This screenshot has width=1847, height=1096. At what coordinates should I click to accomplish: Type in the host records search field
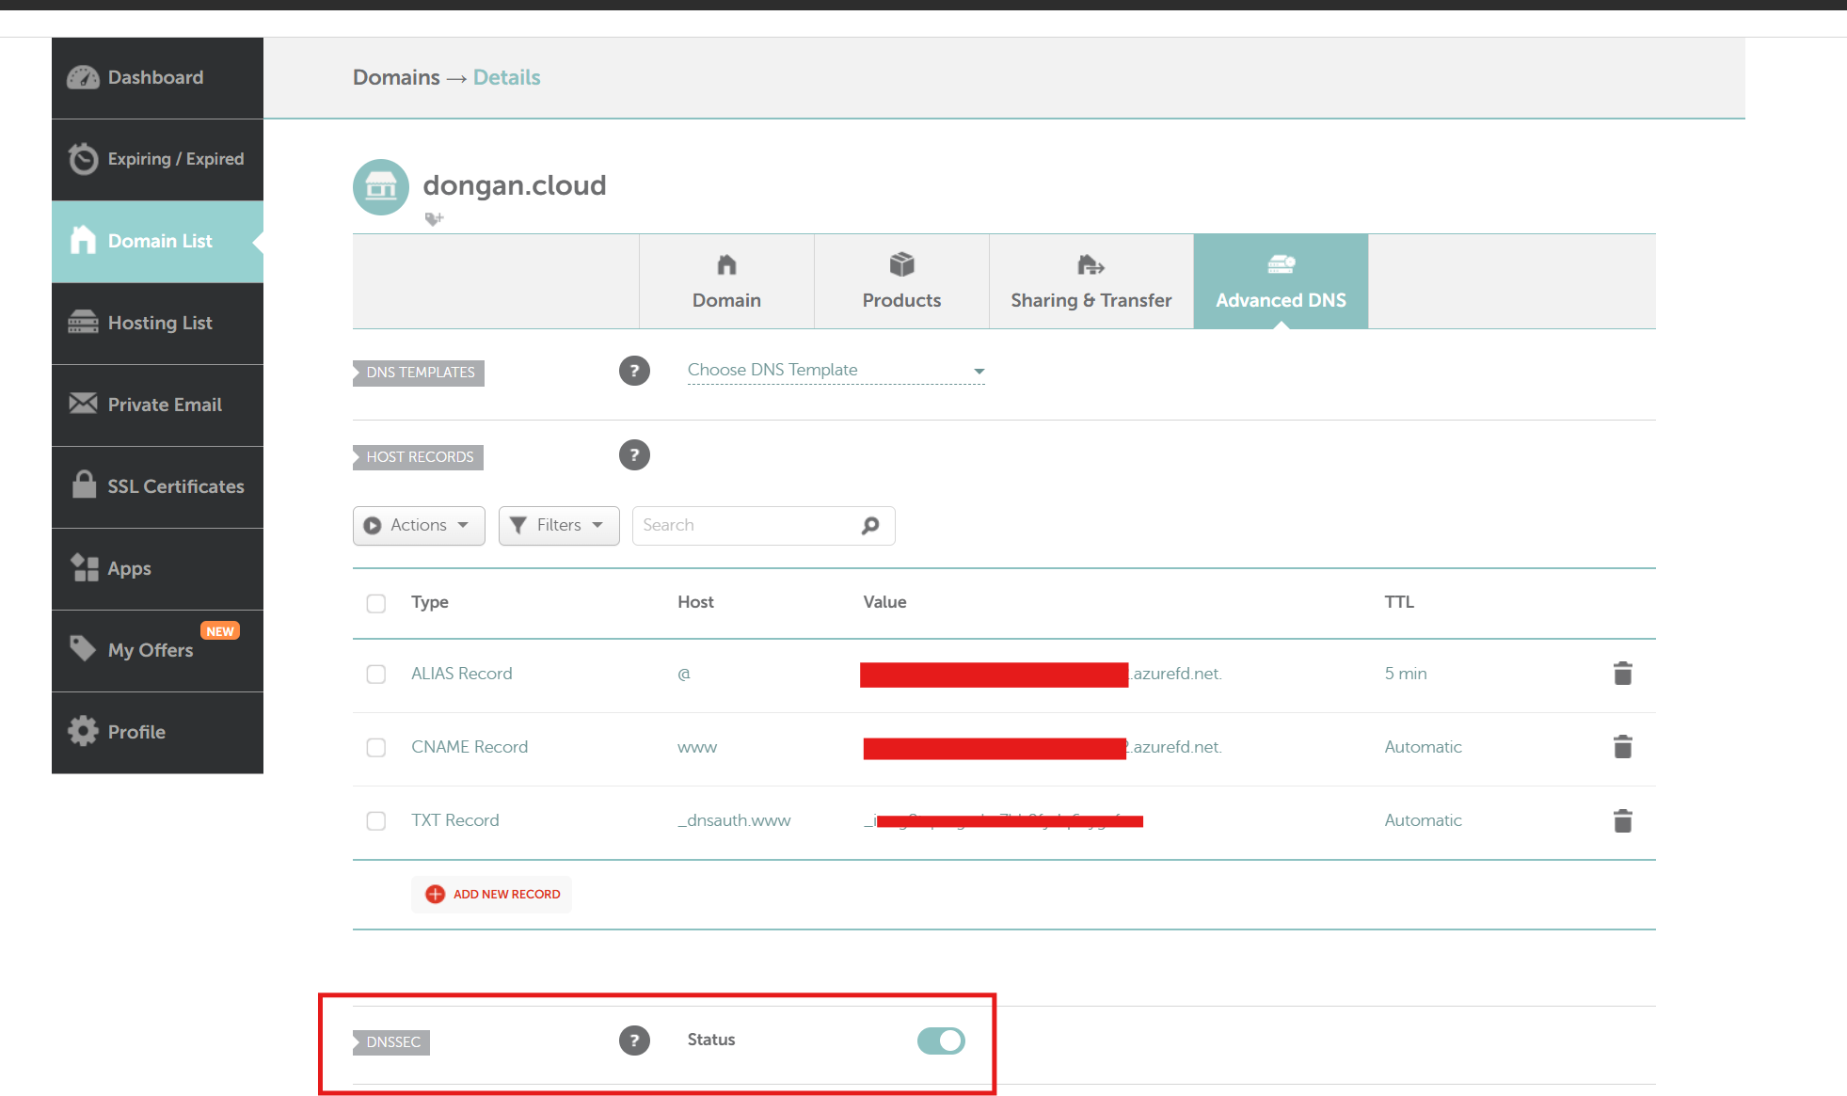click(748, 525)
